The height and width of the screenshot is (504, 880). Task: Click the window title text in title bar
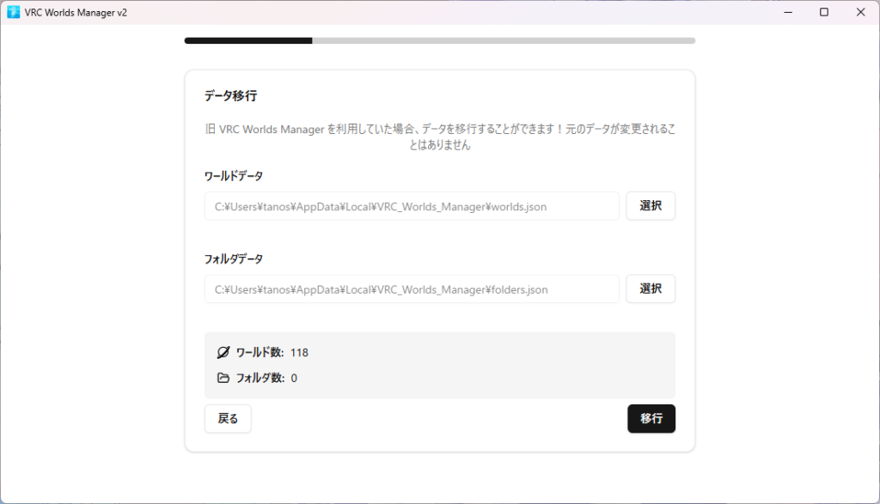[x=76, y=12]
